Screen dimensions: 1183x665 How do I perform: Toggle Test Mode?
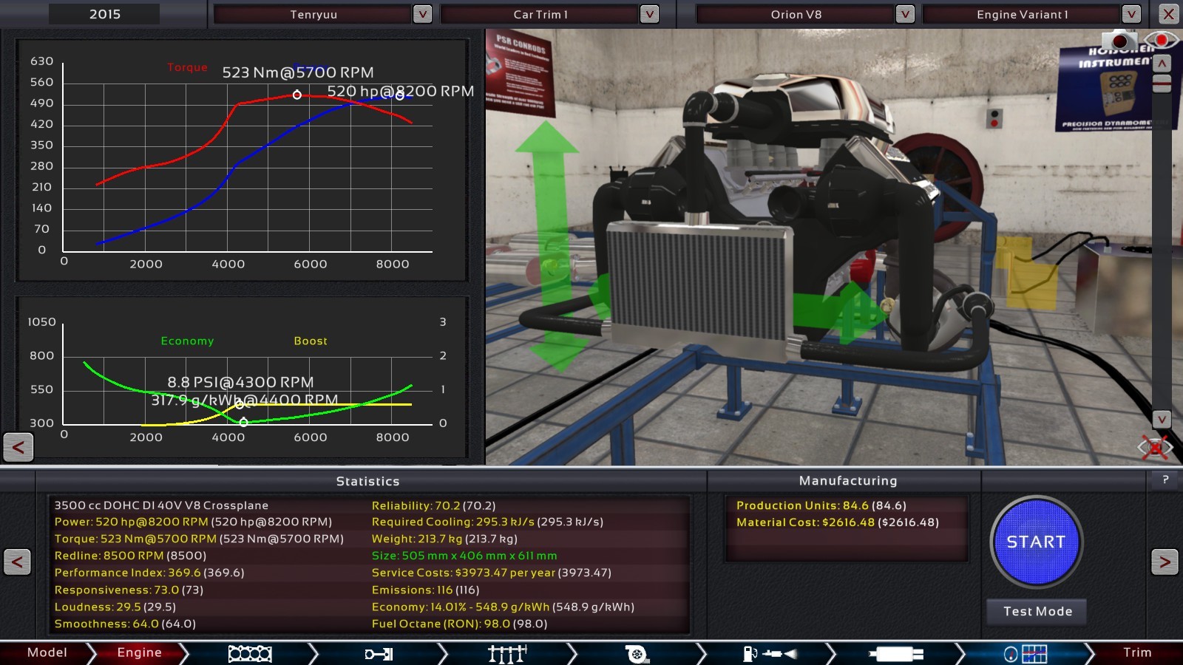point(1037,611)
